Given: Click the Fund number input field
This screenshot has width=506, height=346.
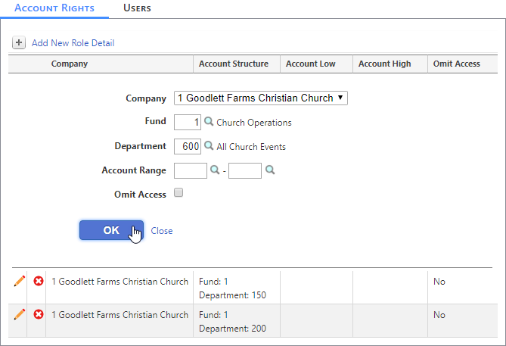Looking at the screenshot, I should click(188, 122).
